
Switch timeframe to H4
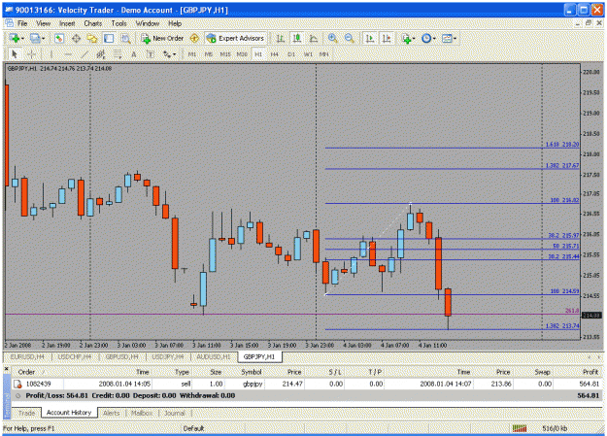pyautogui.click(x=275, y=54)
